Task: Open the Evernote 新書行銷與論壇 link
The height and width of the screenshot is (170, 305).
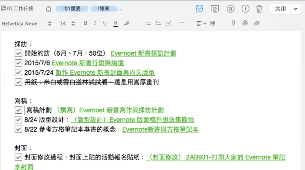Action: (87, 63)
